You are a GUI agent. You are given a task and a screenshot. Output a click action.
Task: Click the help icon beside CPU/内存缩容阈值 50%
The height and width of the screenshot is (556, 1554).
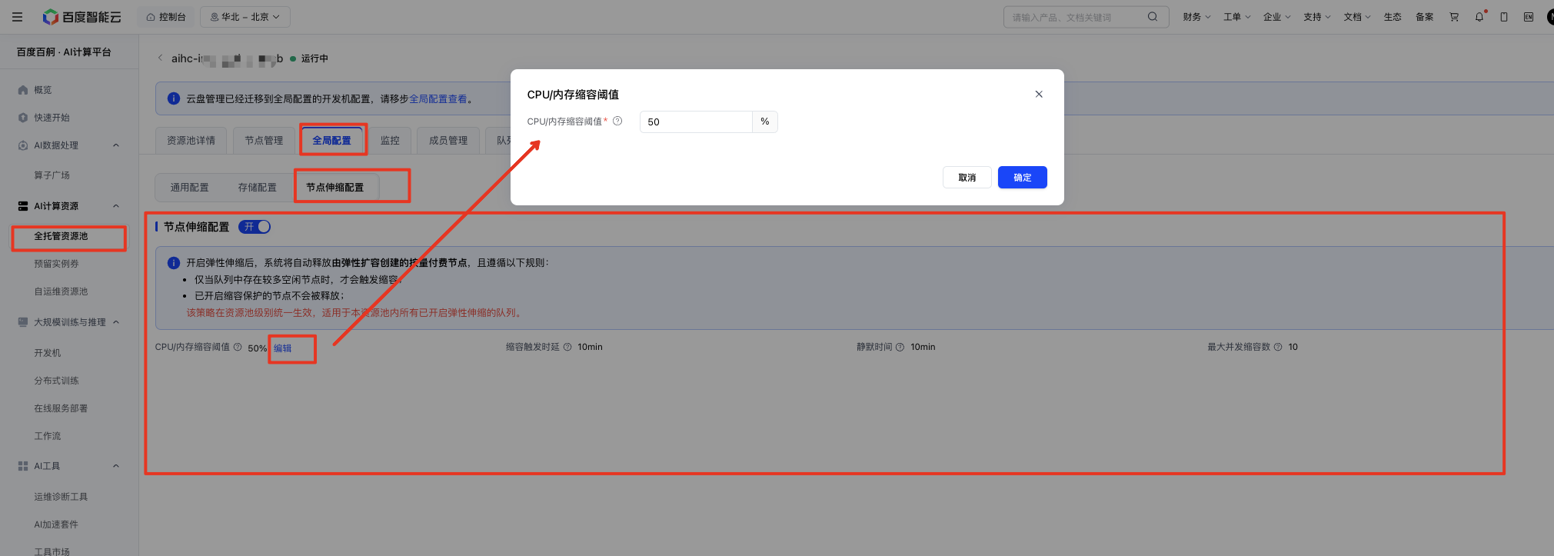coord(238,348)
